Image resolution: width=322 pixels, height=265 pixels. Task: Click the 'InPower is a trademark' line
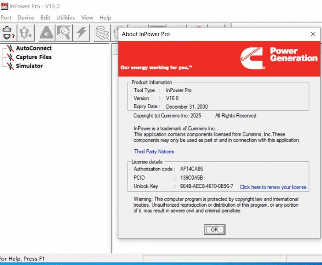(175, 129)
